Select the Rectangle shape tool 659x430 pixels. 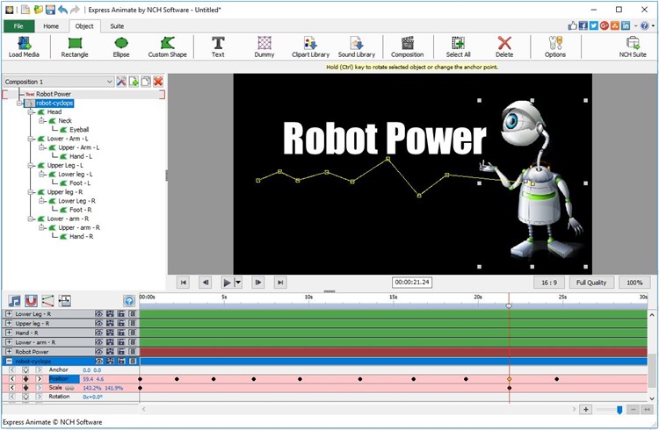point(75,47)
